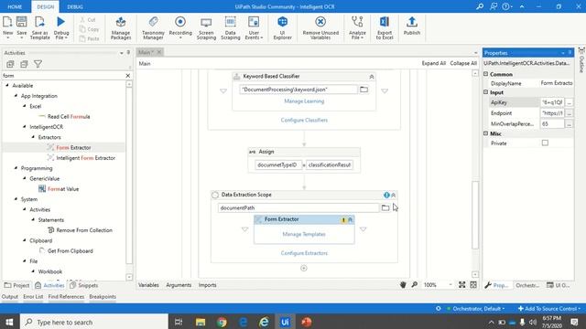The width and height of the screenshot is (586, 329).
Task: Click the warning icon on Form Extractor
Action: click(343, 220)
